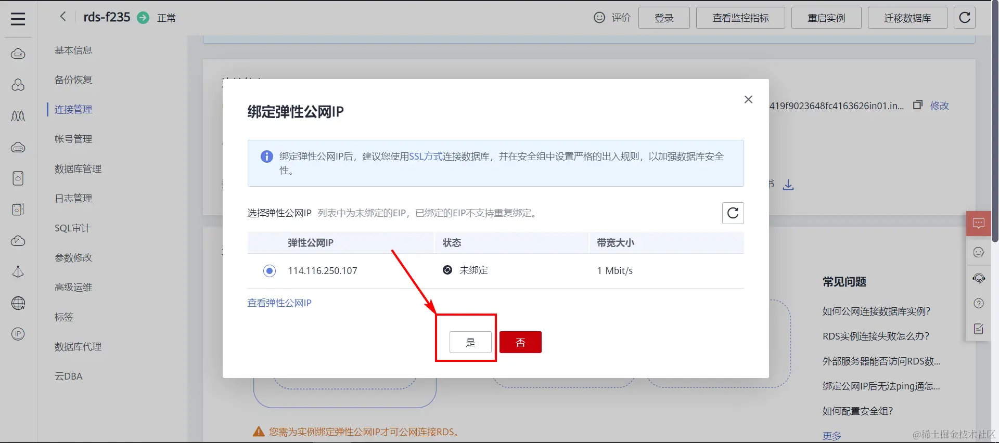Open 帐号管理 in the side menu
This screenshot has width=999, height=443.
tap(73, 139)
